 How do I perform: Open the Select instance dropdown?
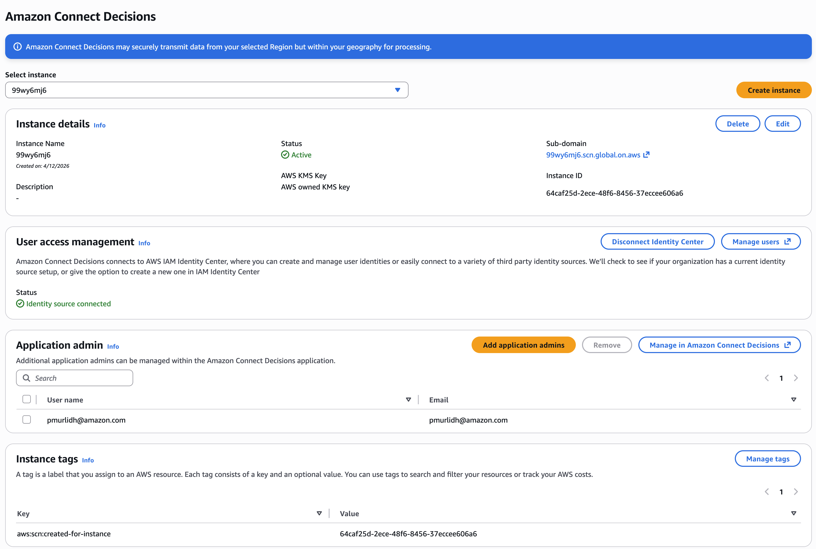[207, 90]
